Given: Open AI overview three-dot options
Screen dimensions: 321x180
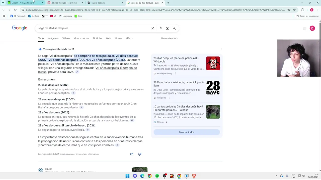Looking at the screenshot, I should click(x=221, y=49).
